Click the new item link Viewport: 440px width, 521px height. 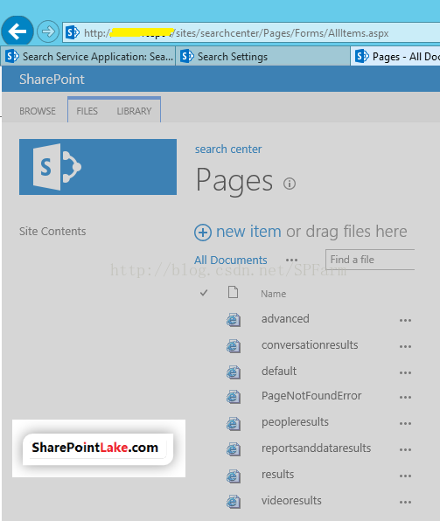(x=248, y=232)
